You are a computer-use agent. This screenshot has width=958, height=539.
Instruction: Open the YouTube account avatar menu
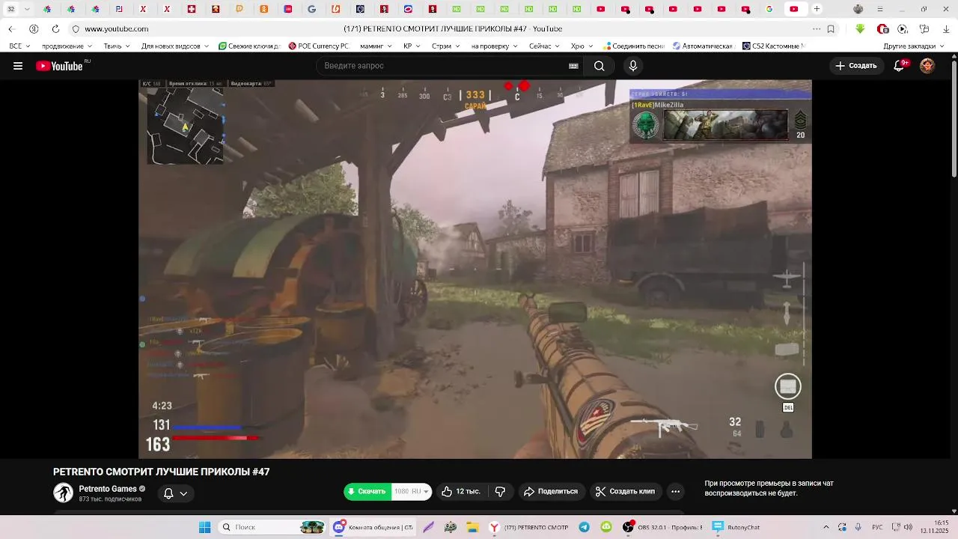pos(927,66)
